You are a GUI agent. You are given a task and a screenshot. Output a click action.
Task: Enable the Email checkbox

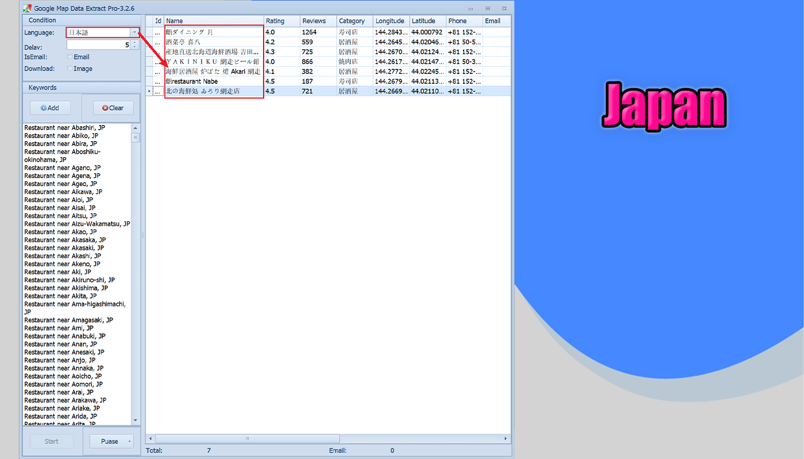[69, 57]
